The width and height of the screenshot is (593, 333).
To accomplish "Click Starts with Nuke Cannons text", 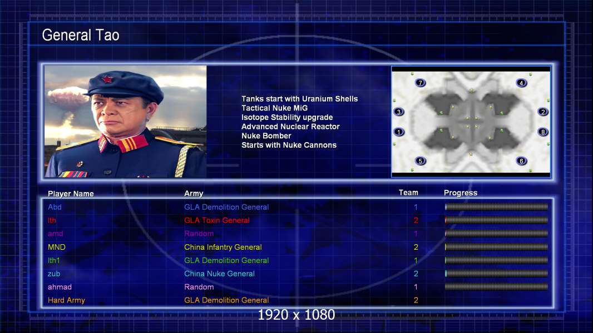I will point(289,145).
